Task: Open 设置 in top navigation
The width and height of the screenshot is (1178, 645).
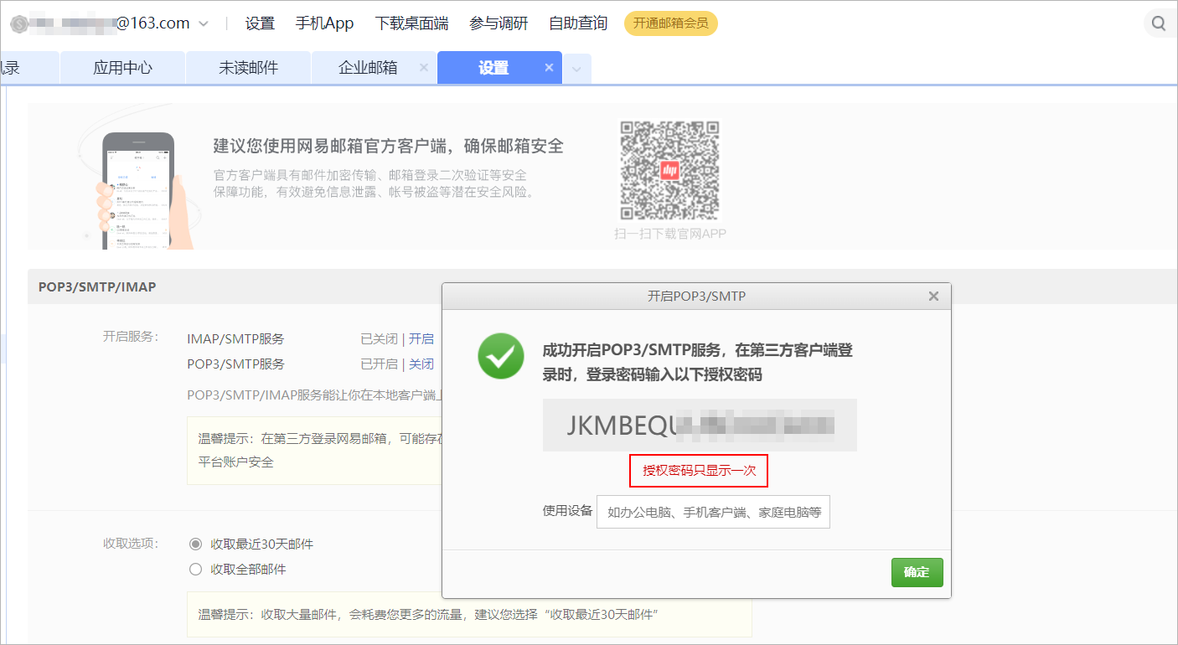Action: click(x=260, y=23)
